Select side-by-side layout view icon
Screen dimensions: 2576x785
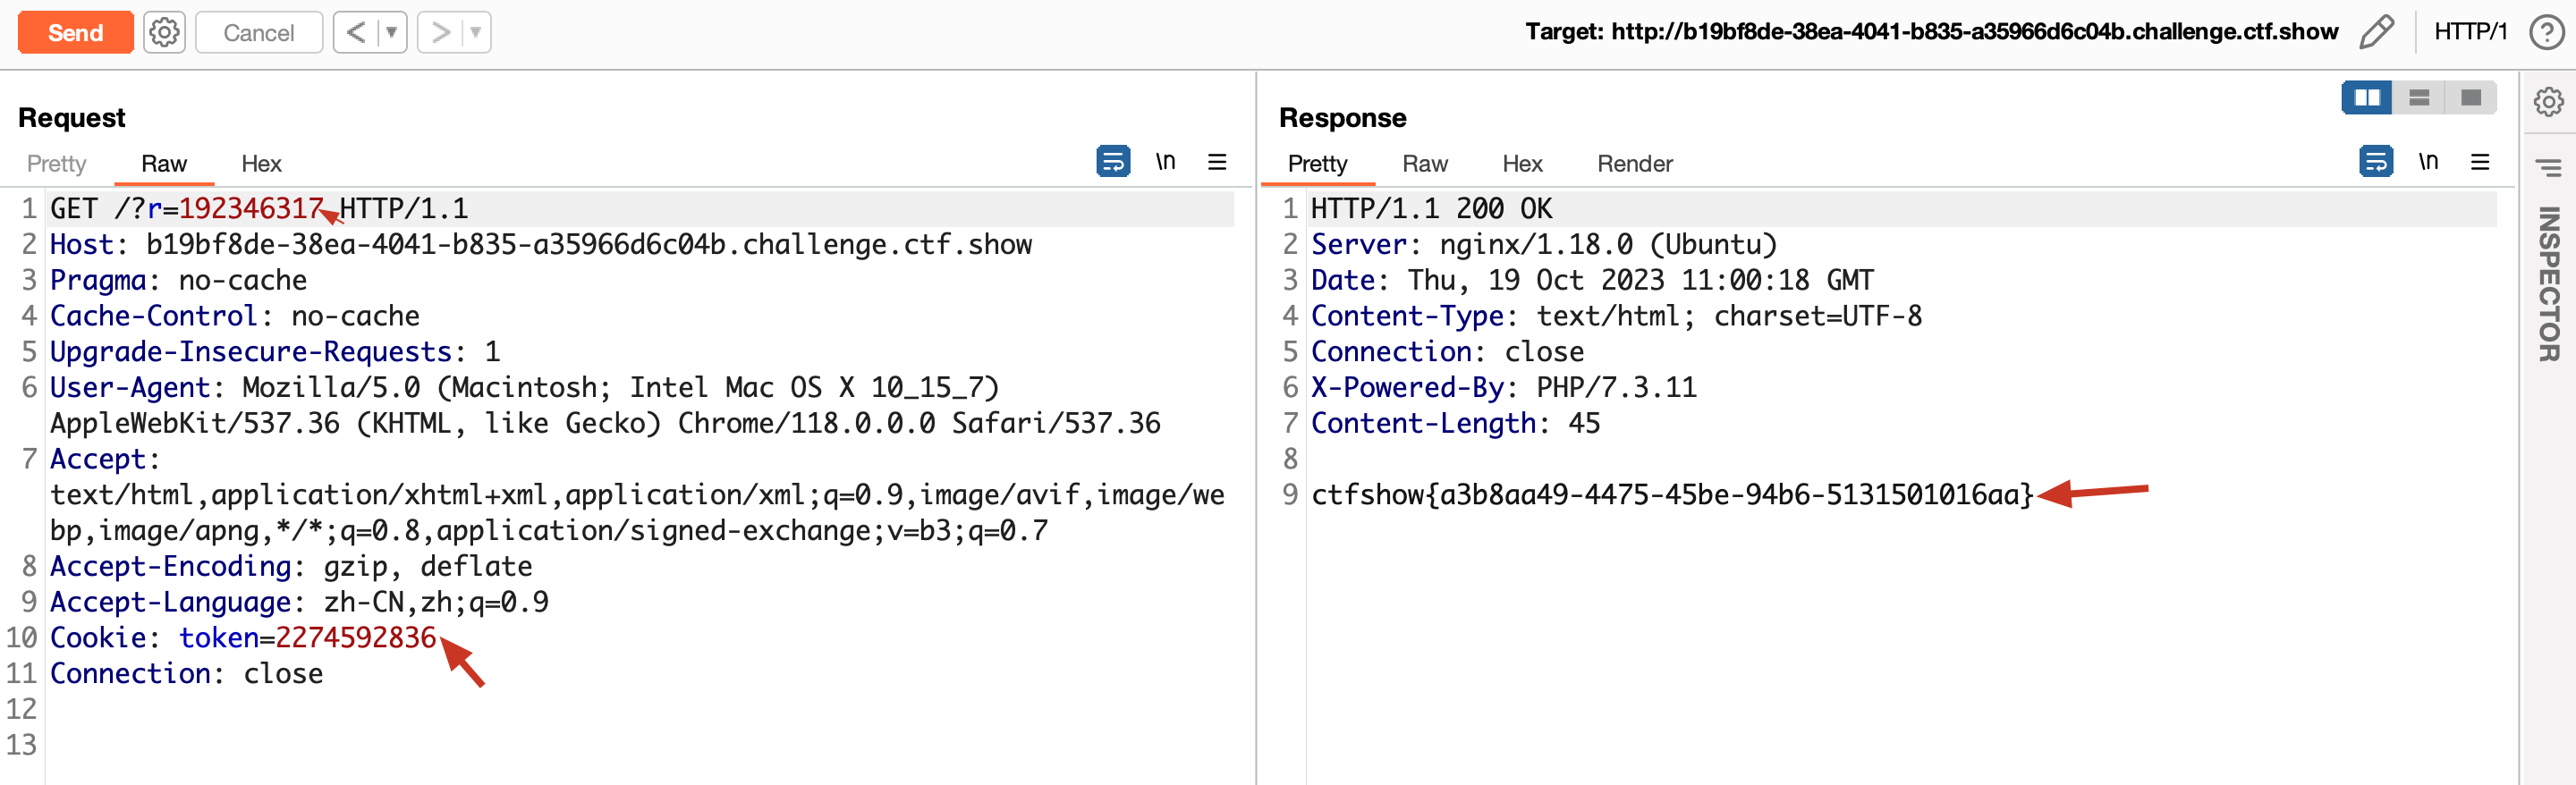pyautogui.click(x=2367, y=97)
